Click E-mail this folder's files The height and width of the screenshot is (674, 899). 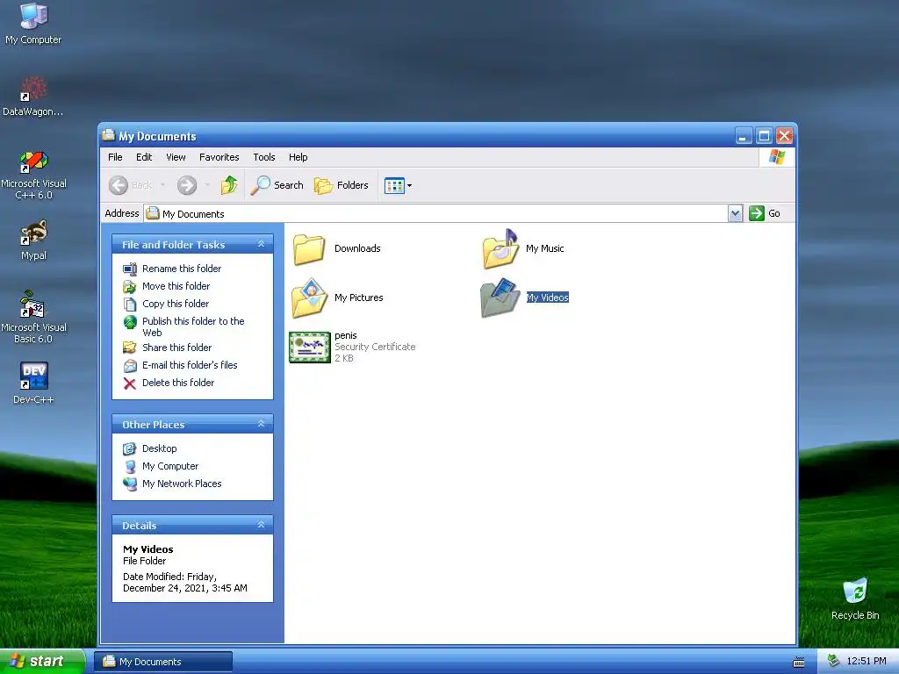(x=190, y=365)
